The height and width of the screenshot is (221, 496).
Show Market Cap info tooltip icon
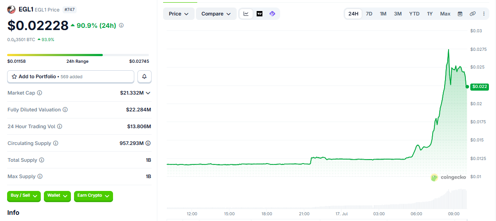39,93
